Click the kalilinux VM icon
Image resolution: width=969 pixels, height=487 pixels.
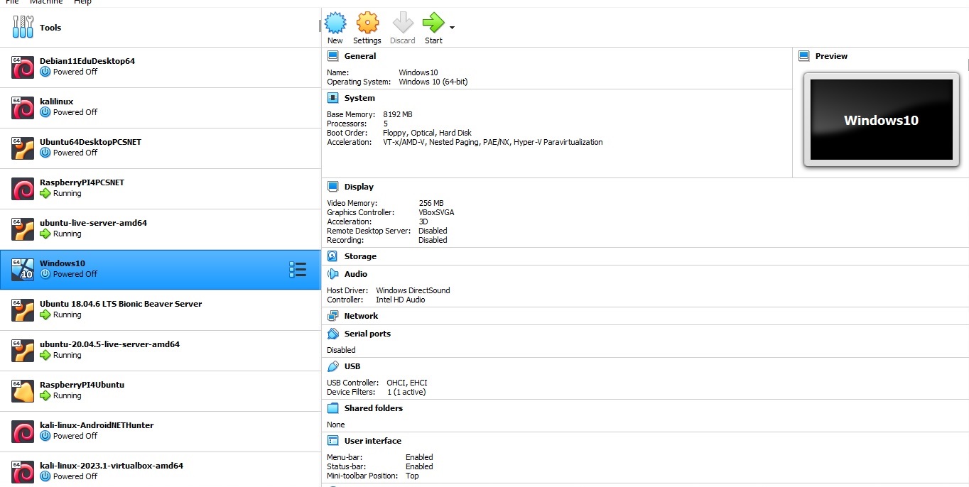pyautogui.click(x=23, y=107)
